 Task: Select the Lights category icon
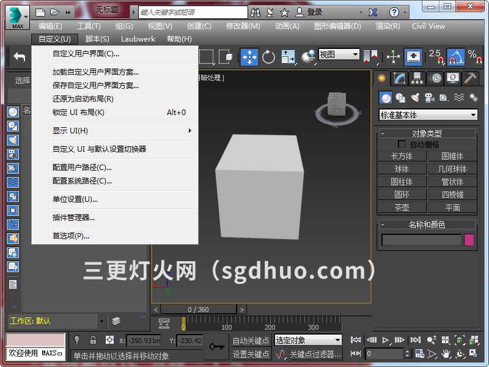[x=415, y=98]
